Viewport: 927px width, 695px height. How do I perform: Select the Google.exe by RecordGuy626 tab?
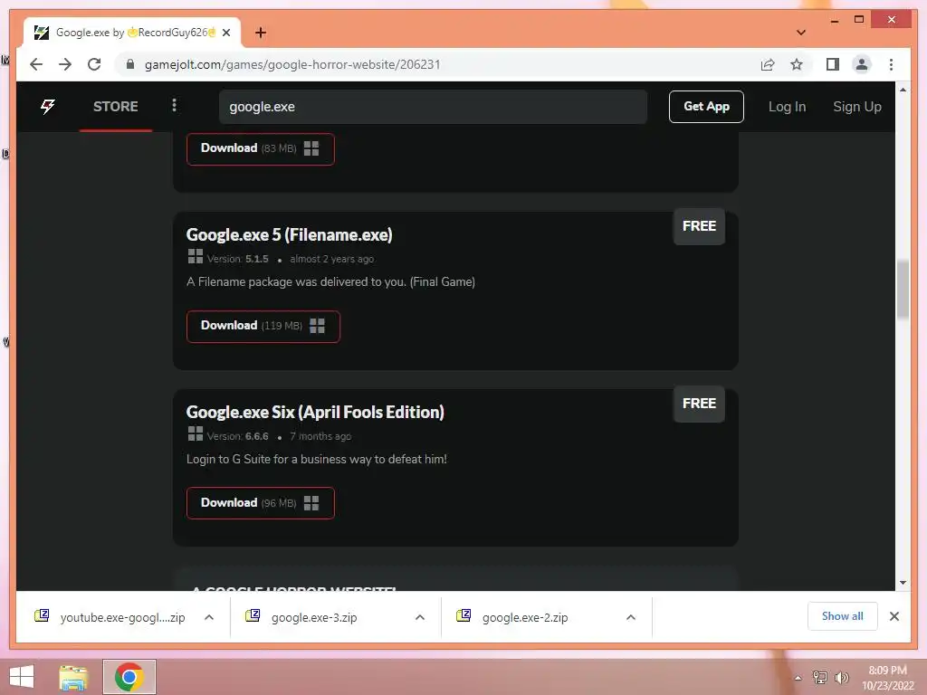pos(132,33)
